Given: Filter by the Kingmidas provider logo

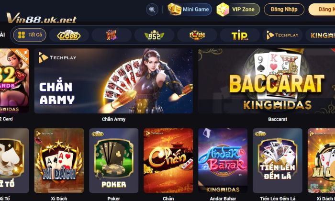Looking at the screenshot, I should (320, 35).
